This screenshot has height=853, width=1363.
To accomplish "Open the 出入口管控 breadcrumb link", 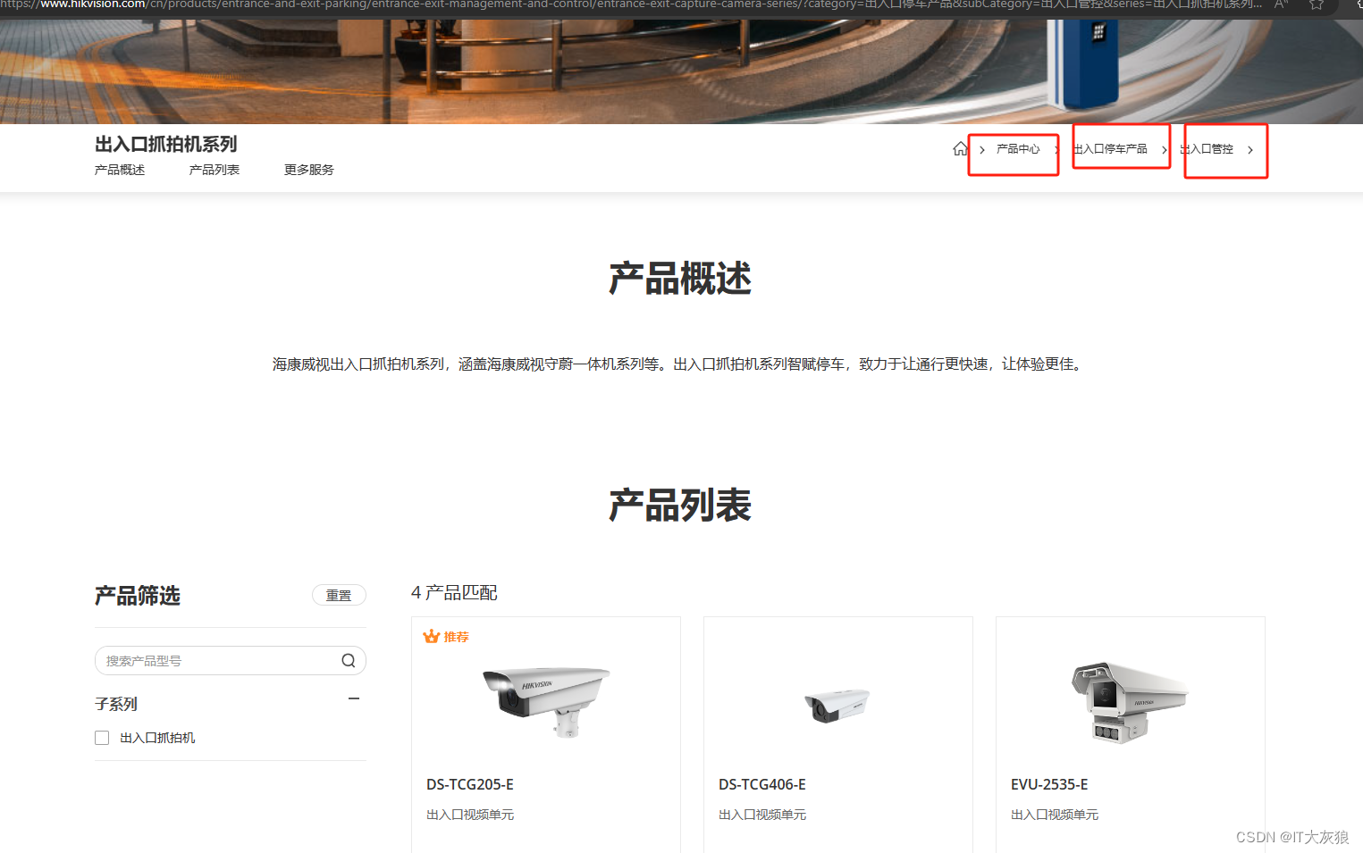I will tap(1207, 149).
